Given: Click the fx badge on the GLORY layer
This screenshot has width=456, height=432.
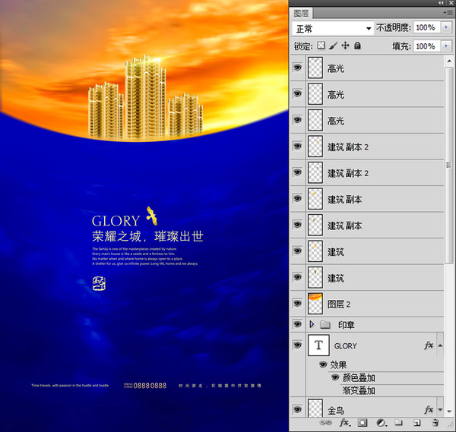Looking at the screenshot, I should coord(429,345).
